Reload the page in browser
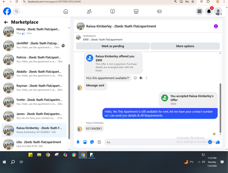 (17, 2)
